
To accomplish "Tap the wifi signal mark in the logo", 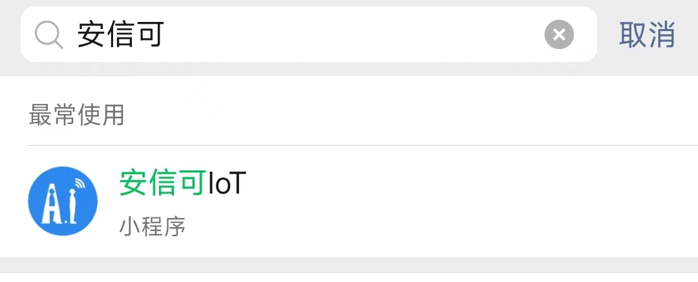I will coord(79,184).
